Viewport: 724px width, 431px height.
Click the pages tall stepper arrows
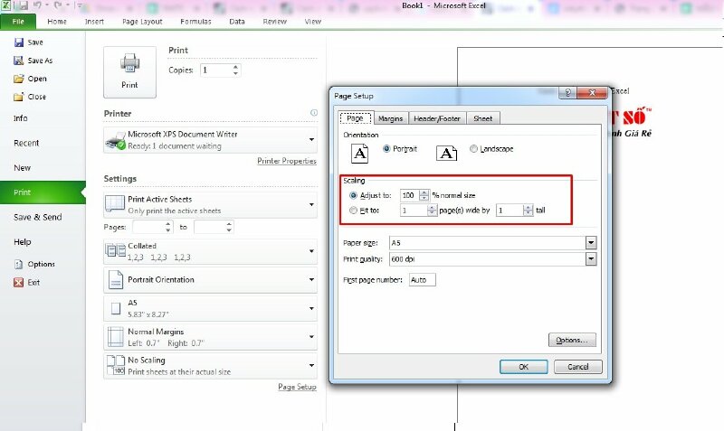point(529,211)
